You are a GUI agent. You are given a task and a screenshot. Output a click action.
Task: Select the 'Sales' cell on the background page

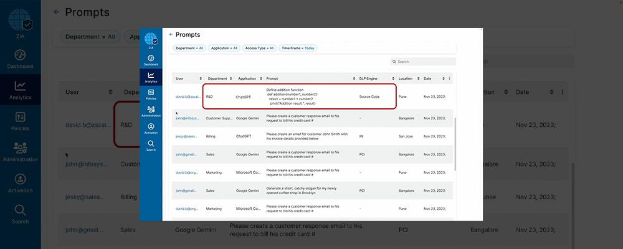click(x=128, y=230)
